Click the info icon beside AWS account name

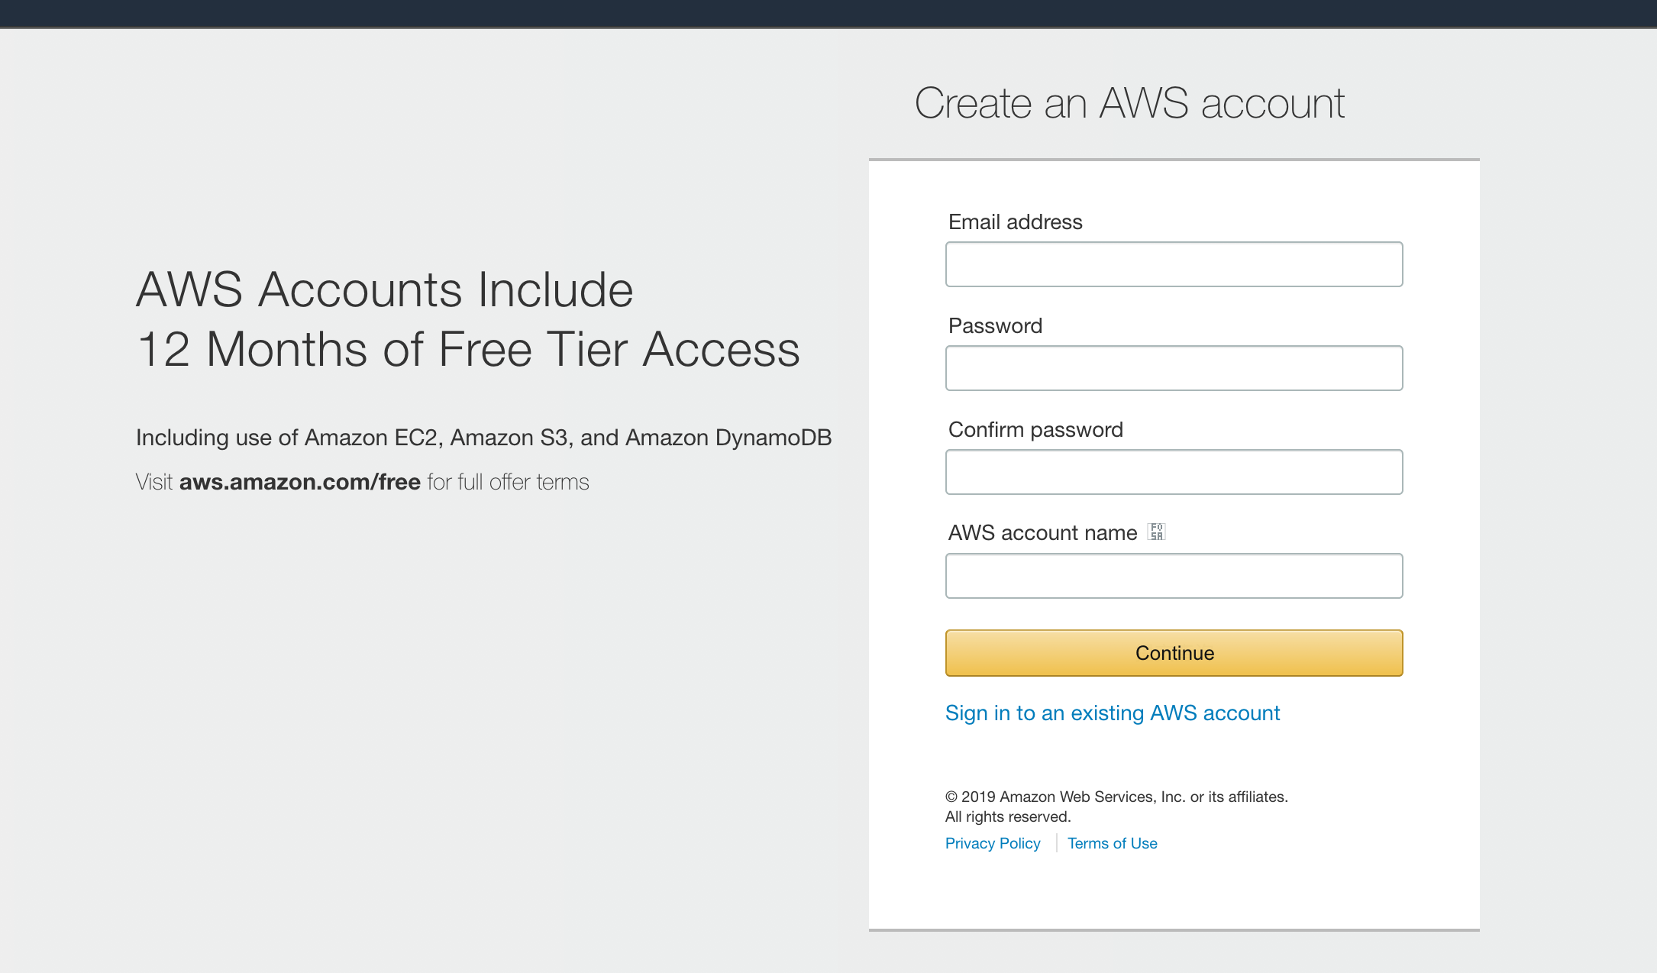click(x=1157, y=532)
